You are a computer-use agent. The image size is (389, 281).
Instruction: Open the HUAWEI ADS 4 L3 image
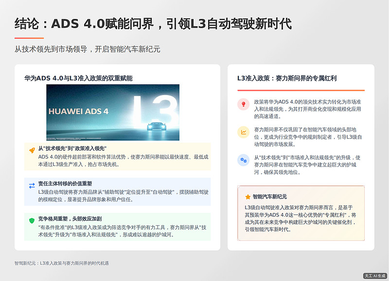[113, 113]
